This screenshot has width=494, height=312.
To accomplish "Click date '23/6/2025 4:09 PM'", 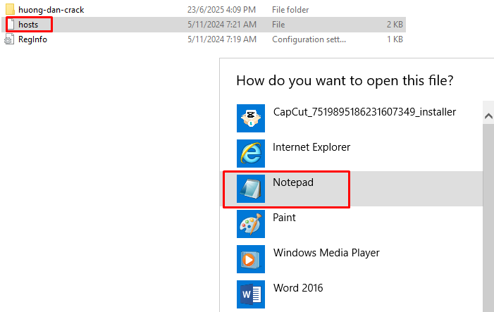I will pos(221,10).
